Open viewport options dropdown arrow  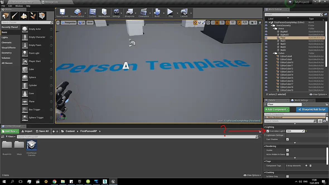tap(58, 23)
